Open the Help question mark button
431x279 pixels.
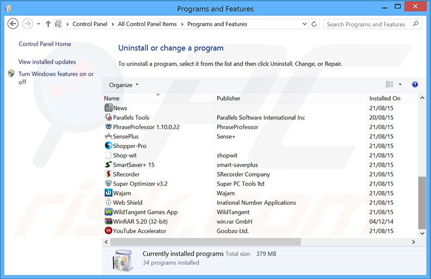[415, 84]
